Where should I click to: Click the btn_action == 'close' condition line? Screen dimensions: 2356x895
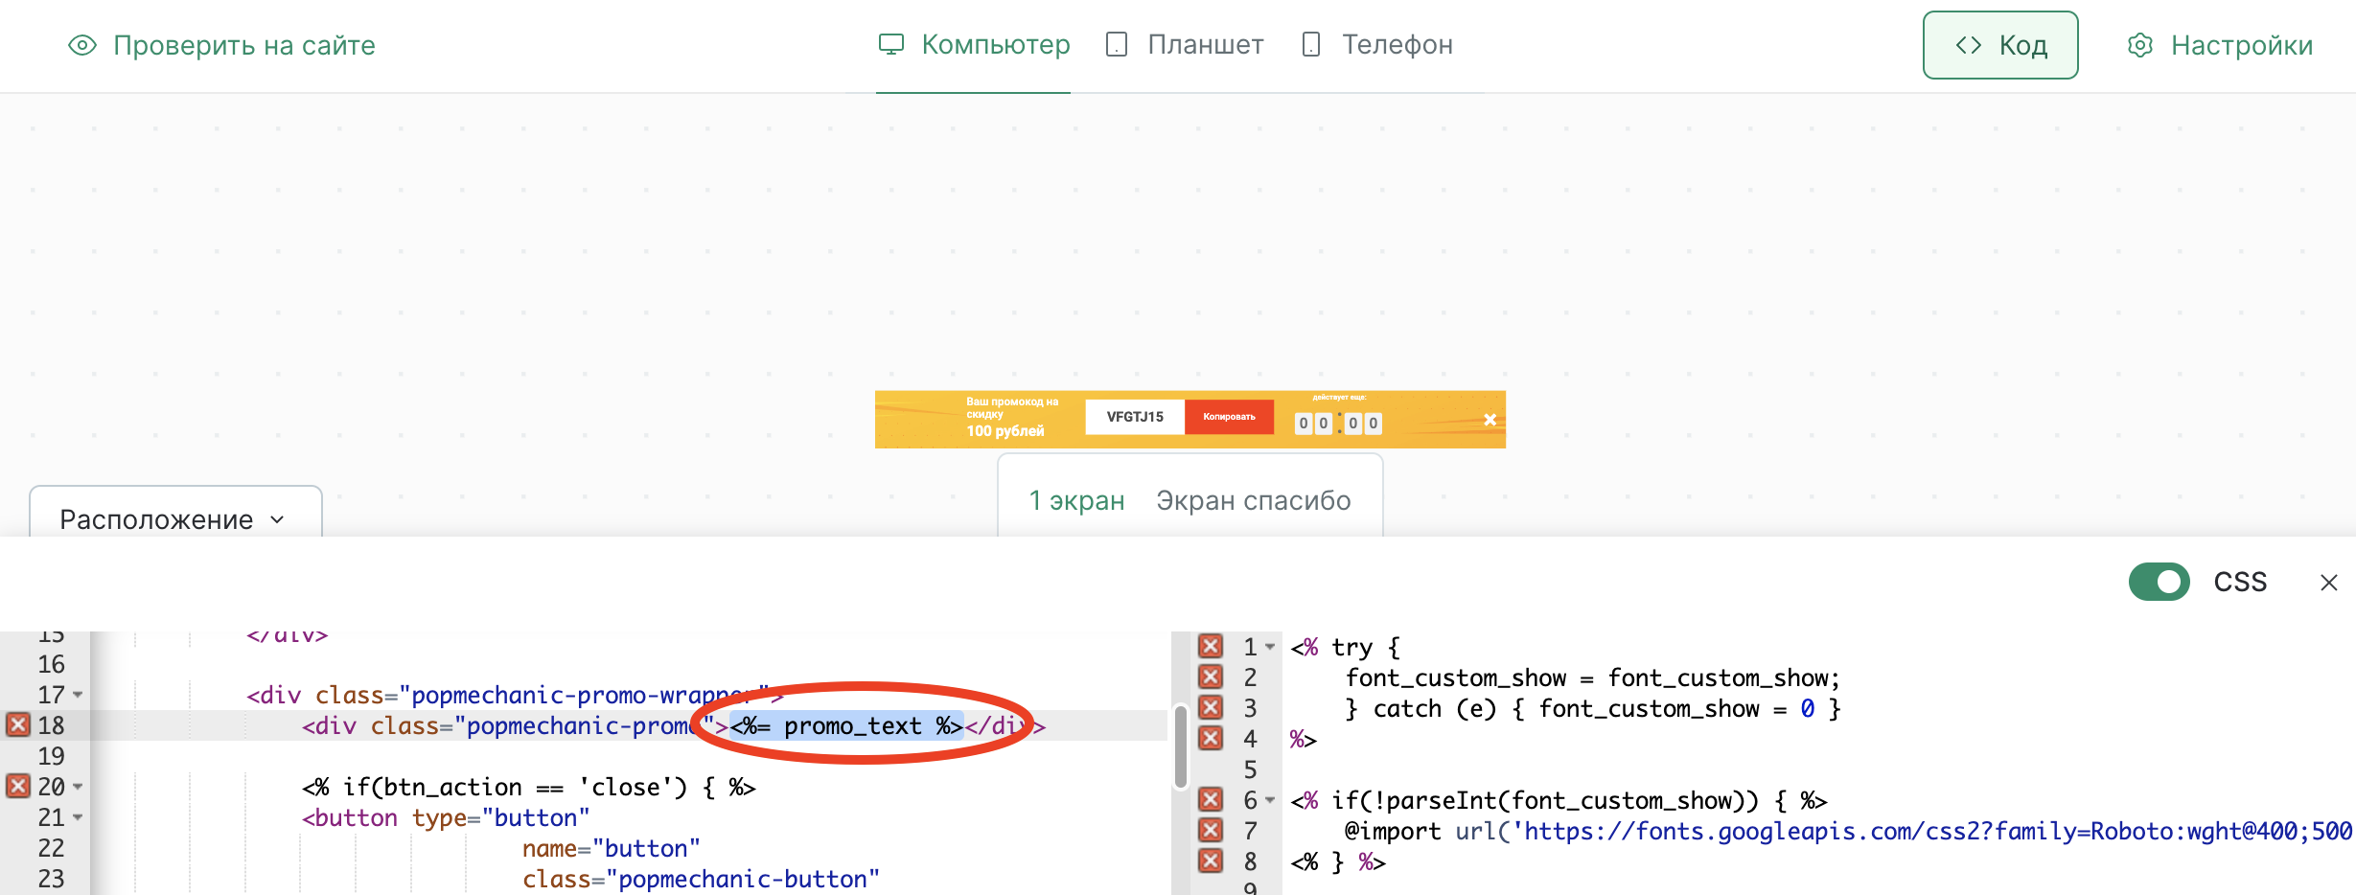point(529,787)
